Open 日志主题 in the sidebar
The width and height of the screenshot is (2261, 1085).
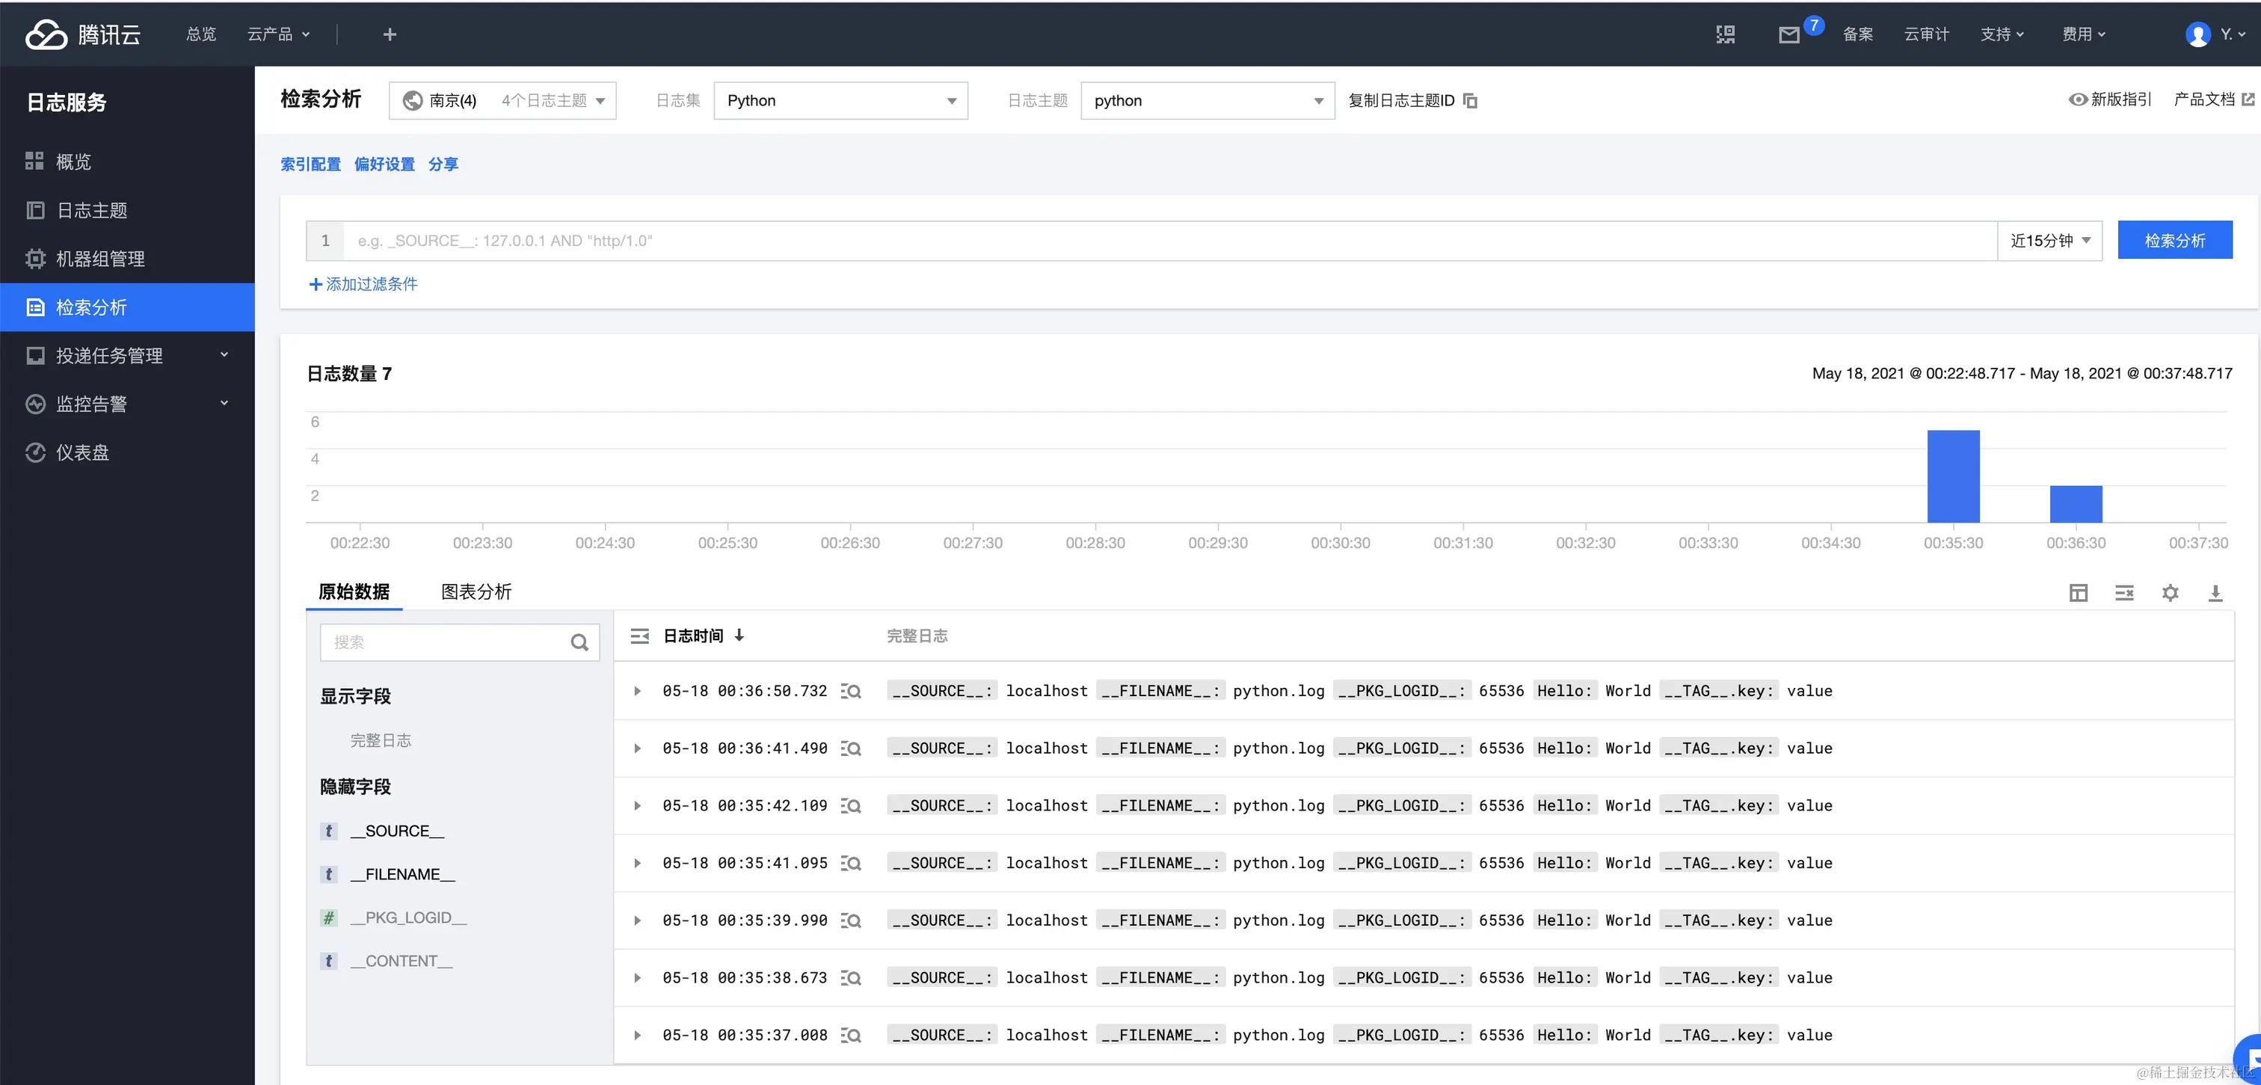[91, 211]
